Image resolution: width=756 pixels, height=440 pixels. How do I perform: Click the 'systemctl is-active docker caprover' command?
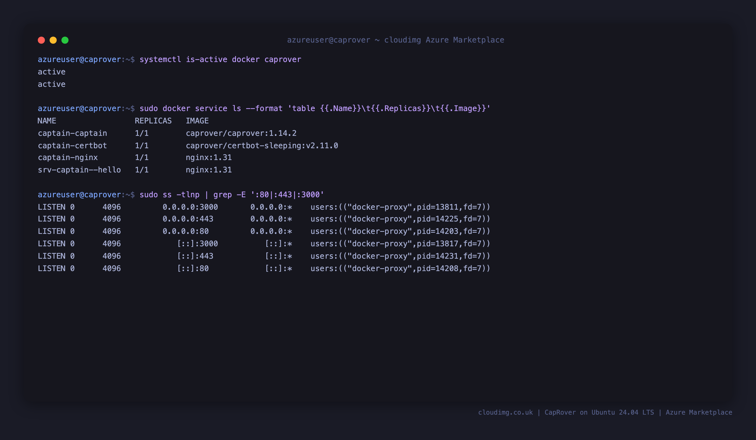220,59
